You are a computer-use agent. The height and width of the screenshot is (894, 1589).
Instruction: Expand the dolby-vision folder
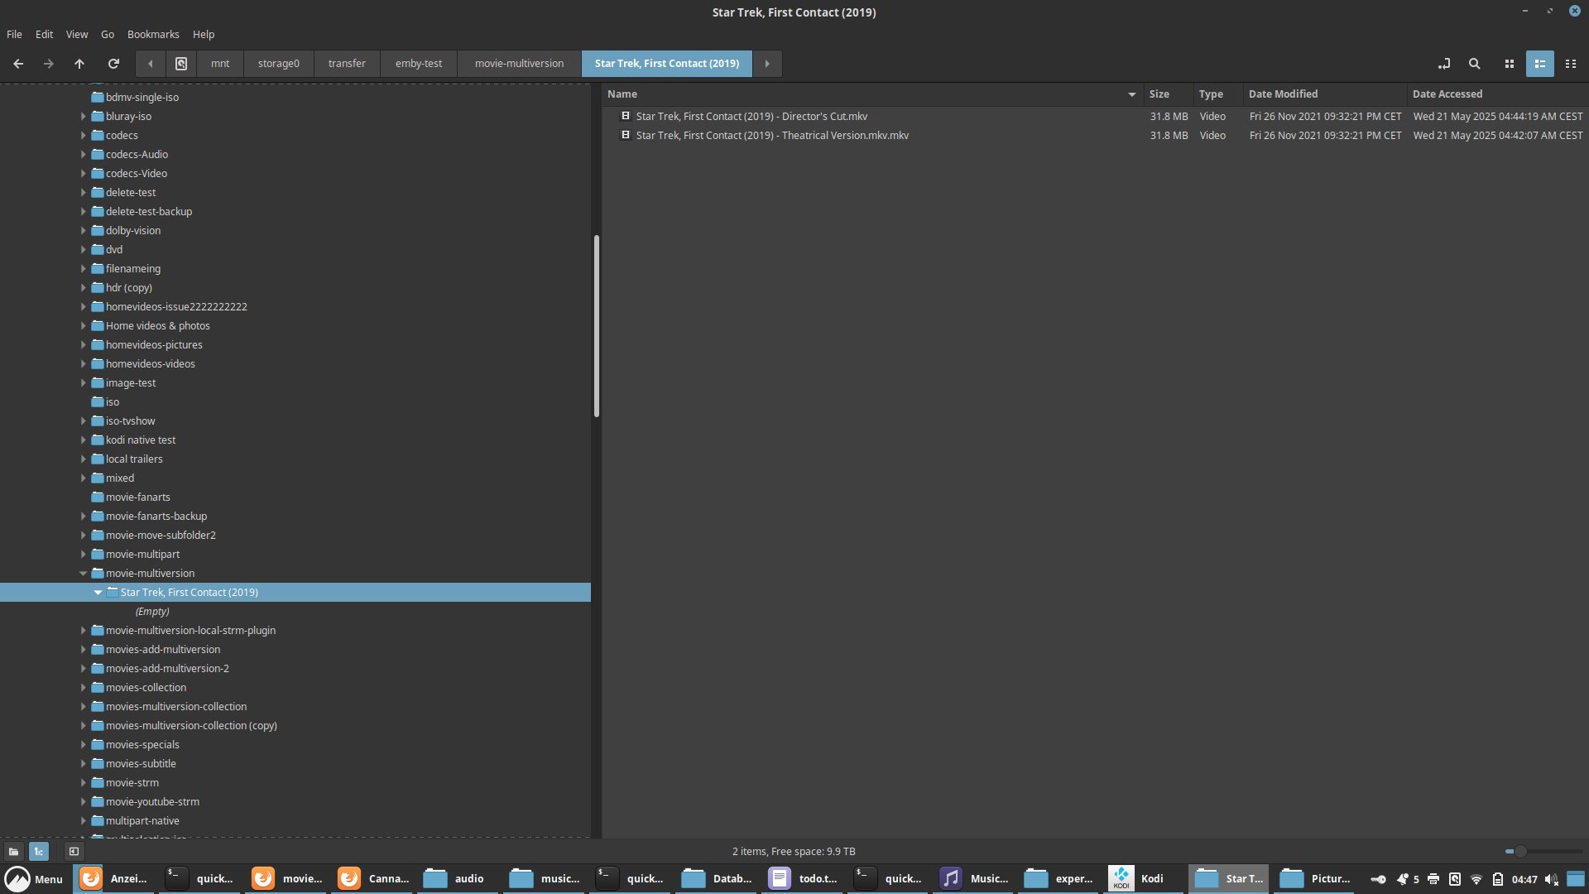(x=83, y=230)
